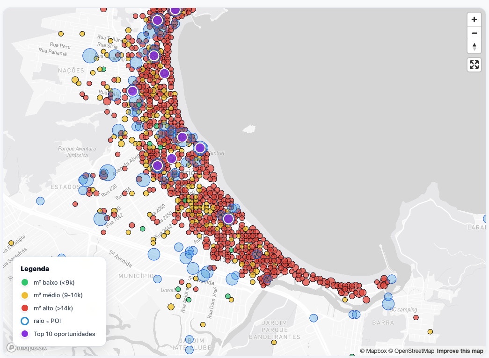
Task: Open the Mapbox attribution link
Action: point(373,351)
